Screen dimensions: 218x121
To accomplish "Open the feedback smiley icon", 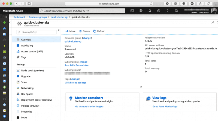I will pos(176,11).
